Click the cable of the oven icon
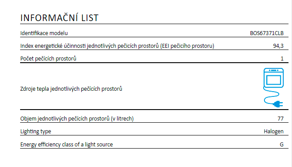Image resolution: width=292 pixels, height=167 pixels. click(271, 95)
